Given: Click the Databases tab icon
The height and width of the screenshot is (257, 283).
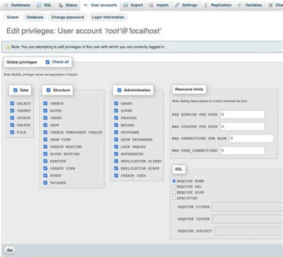Looking at the screenshot, I should (x=6, y=5).
